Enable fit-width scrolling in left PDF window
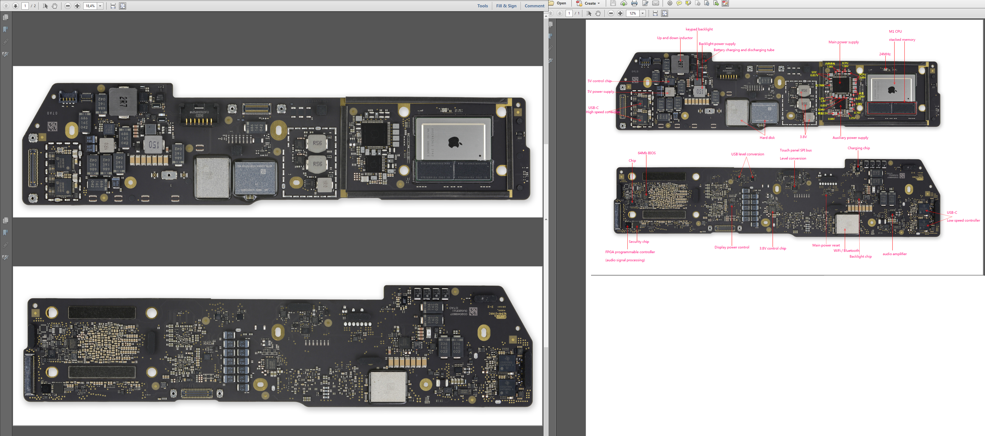985x436 pixels. click(113, 6)
